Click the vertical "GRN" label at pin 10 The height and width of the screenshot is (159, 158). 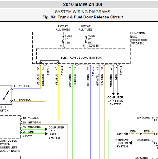[x=116, y=77]
